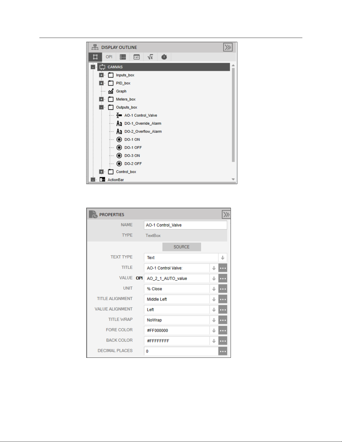Expand the PID_box node
Viewport: 342px width, 442px height.
101,83
